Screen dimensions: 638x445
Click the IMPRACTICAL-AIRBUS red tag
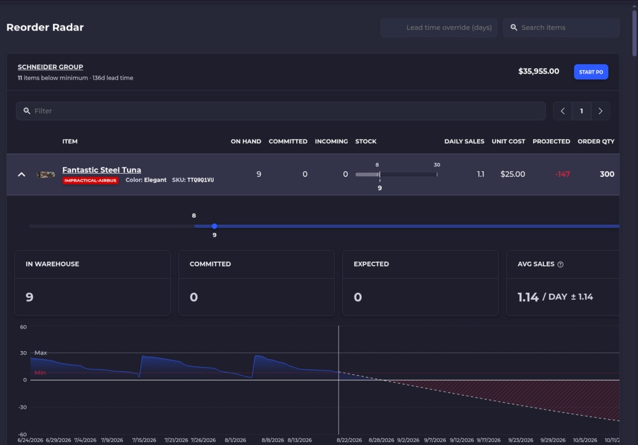(x=90, y=180)
